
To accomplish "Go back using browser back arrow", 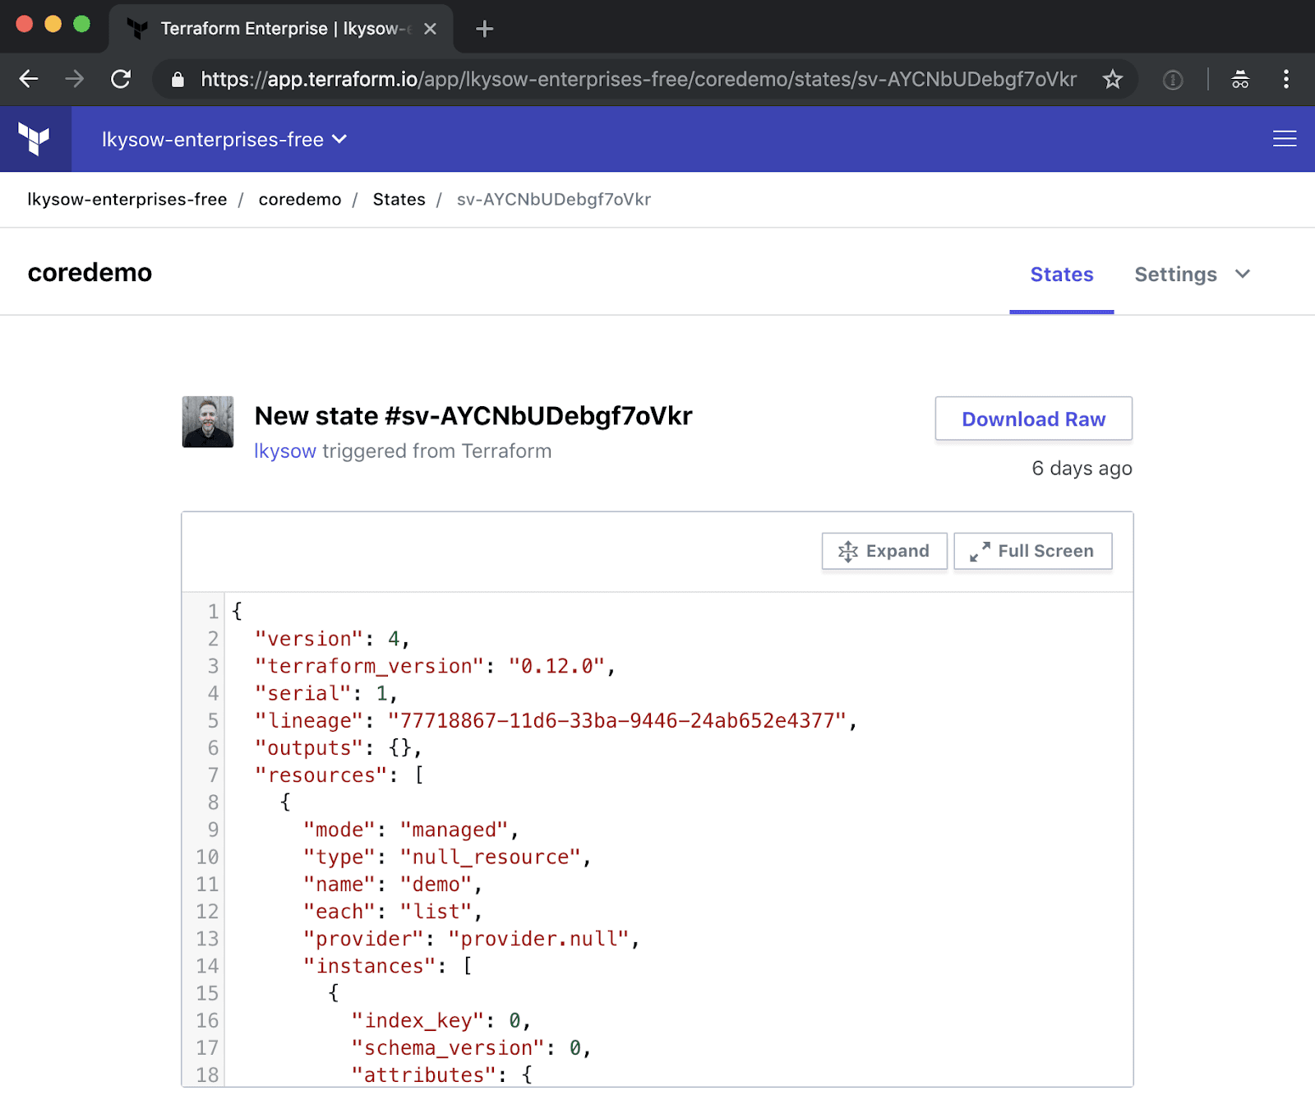I will [29, 79].
